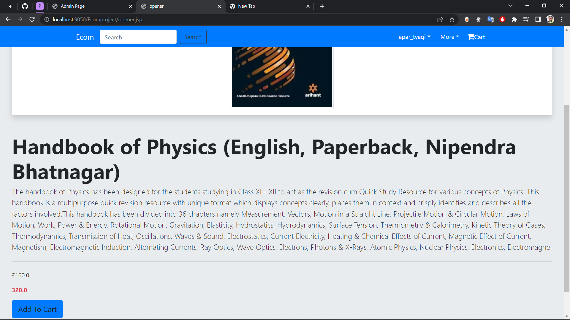The image size is (570, 320).
Task: Mute the tab via speaker icon
Action: (10, 6)
